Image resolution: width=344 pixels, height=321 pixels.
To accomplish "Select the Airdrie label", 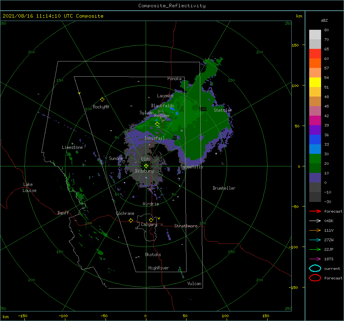I will (x=151, y=204).
